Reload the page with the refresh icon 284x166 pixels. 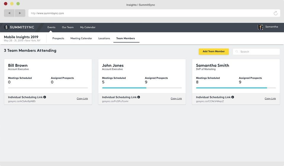(x=275, y=13)
